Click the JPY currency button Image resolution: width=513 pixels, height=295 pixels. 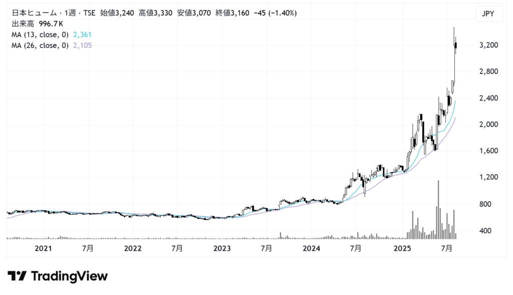489,13
